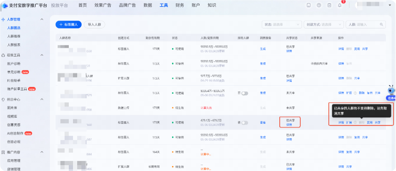Click 复用 action in 429.1万 row
This screenshot has width=396, height=171.
coord(370,122)
